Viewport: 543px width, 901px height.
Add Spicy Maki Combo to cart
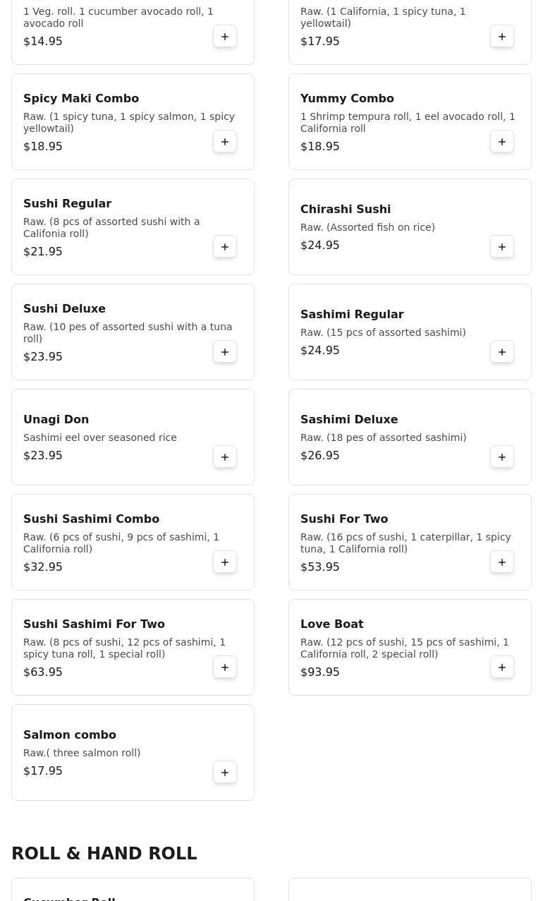pos(225,142)
